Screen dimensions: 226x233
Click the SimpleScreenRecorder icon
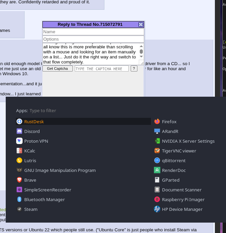(19, 190)
